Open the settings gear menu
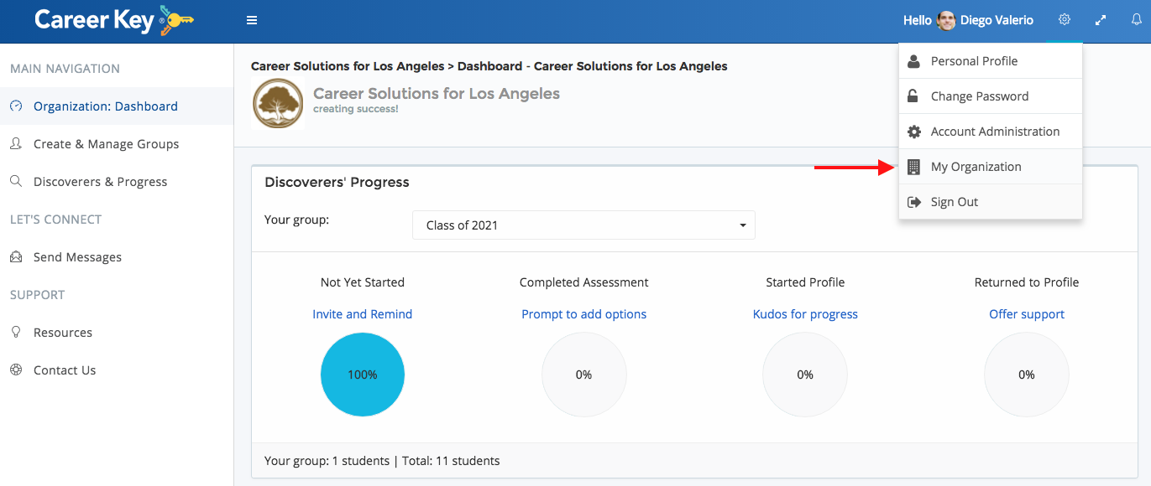 (1065, 20)
